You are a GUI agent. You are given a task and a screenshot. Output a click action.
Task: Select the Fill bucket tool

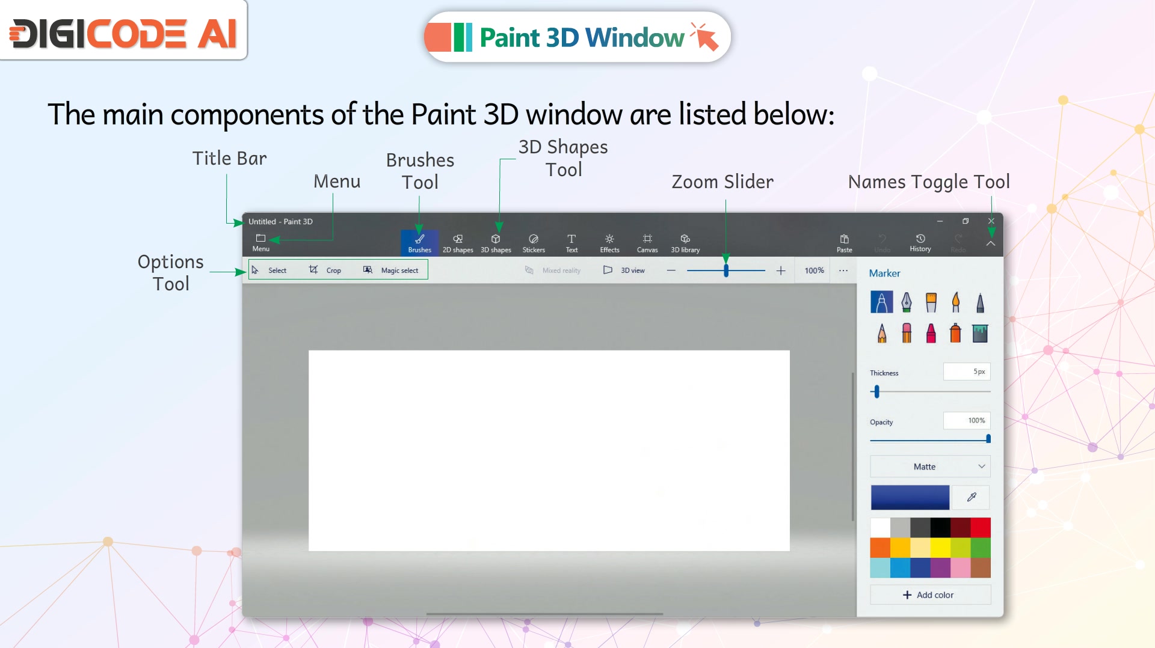(x=980, y=333)
